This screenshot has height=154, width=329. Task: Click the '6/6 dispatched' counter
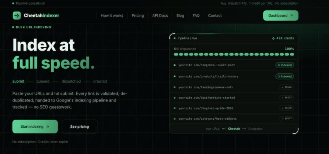(x=185, y=49)
